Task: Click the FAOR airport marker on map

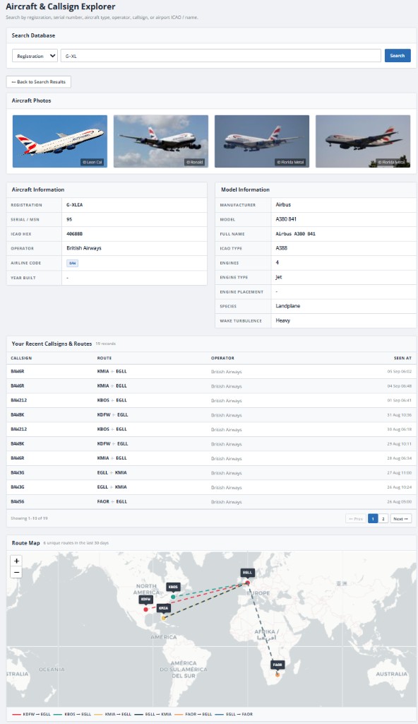Action: pos(277,675)
